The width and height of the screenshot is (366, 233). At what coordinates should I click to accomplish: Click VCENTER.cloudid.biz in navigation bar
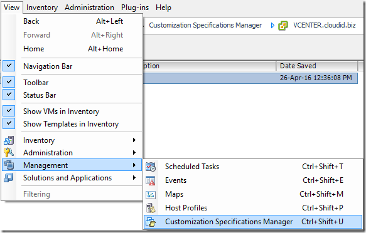(x=325, y=25)
